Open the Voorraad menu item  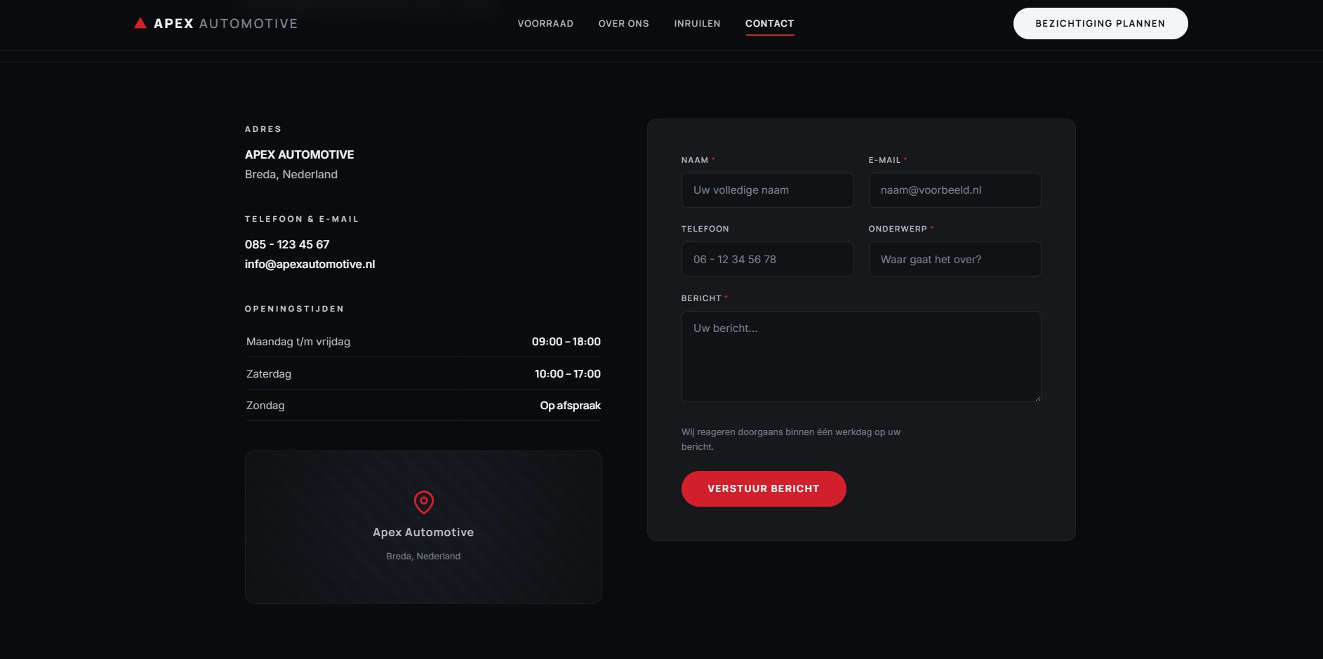pyautogui.click(x=545, y=24)
